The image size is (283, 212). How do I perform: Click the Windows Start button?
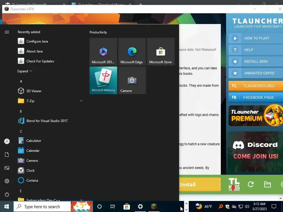7,206
